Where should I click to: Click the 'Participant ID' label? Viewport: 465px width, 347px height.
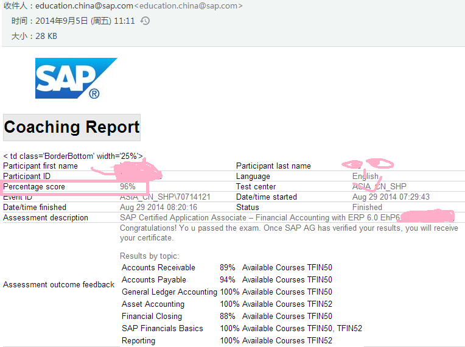[27, 176]
